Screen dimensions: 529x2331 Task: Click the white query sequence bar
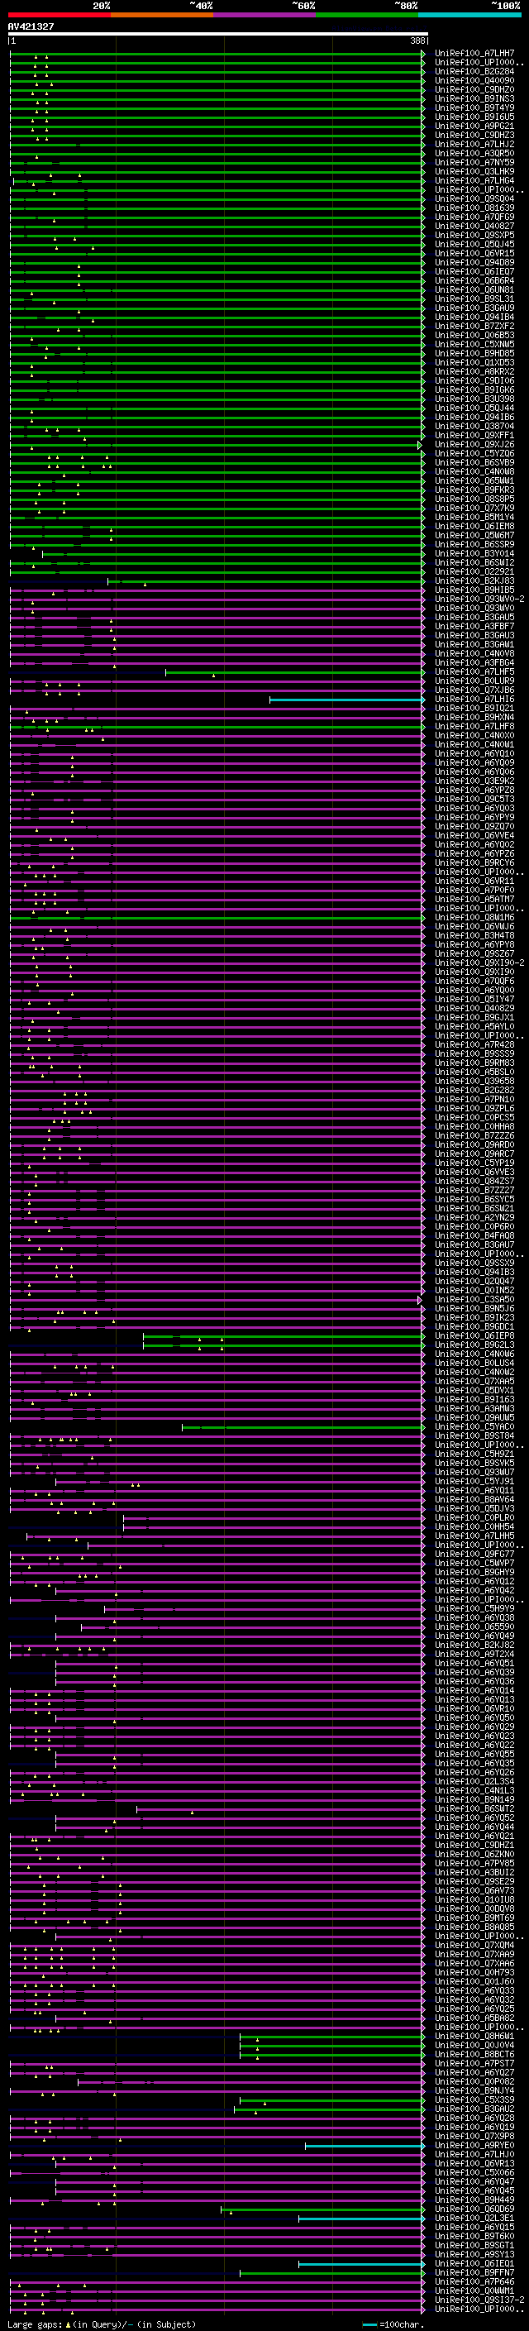pos(218,35)
